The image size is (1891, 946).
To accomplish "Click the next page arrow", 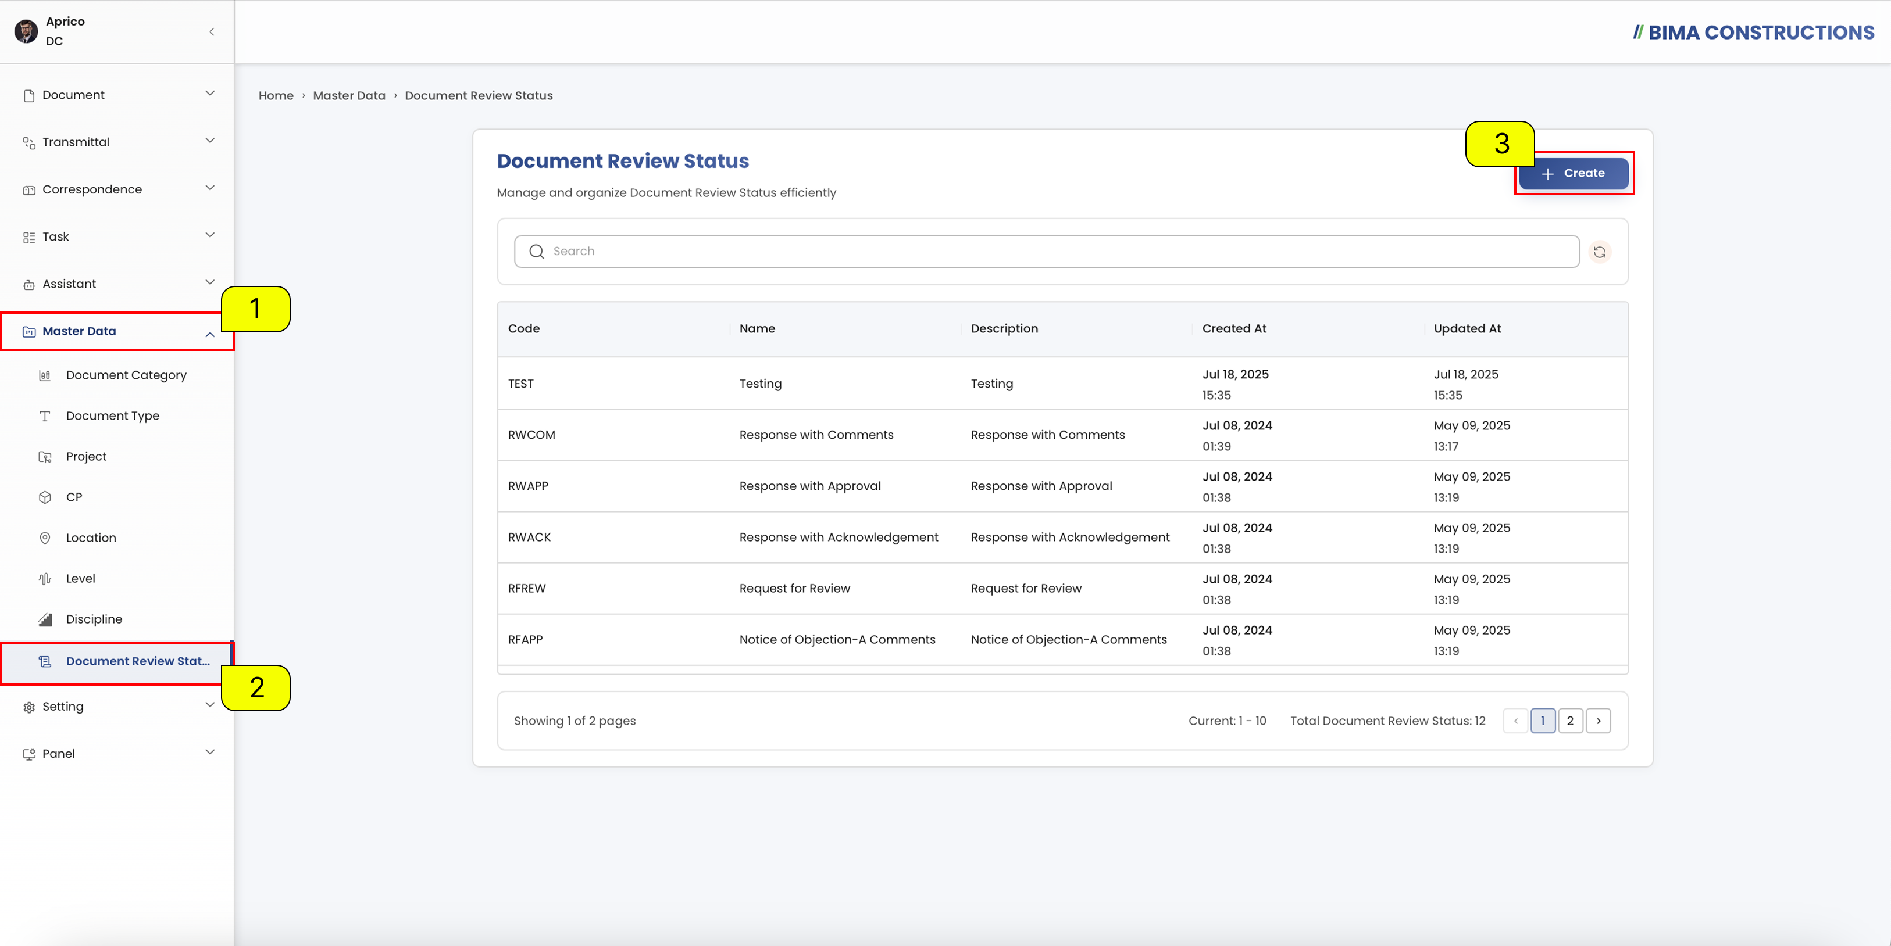I will [x=1598, y=721].
